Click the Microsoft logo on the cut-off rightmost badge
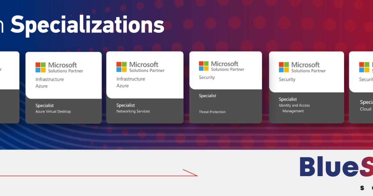 tap(364, 67)
